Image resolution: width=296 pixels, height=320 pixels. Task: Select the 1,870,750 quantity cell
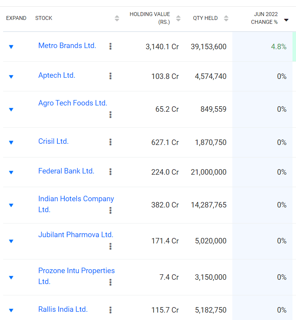point(211,143)
